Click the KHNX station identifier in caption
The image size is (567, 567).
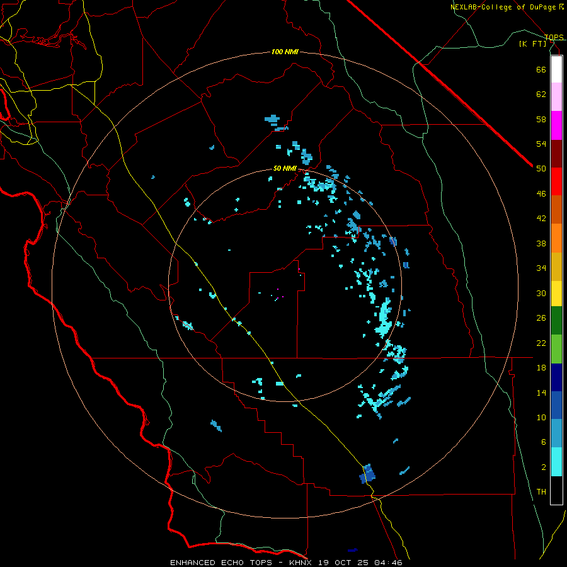pyautogui.click(x=301, y=563)
